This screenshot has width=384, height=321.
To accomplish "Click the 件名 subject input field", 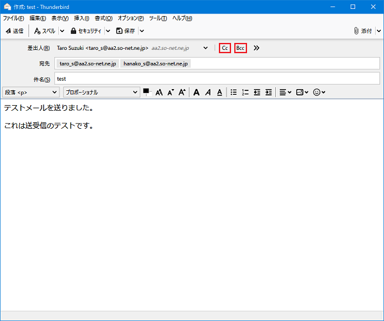I will (x=216, y=79).
